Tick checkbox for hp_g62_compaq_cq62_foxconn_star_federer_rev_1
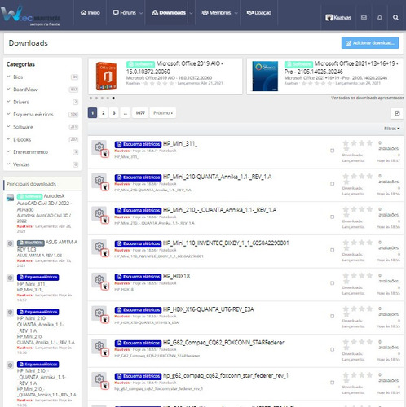Viewport: 406px width, 407px height. pos(332,383)
